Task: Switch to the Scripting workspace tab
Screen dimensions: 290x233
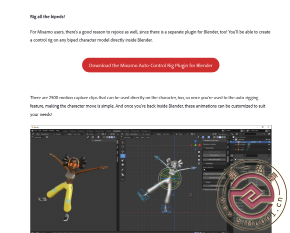Action: [x=144, y=131]
